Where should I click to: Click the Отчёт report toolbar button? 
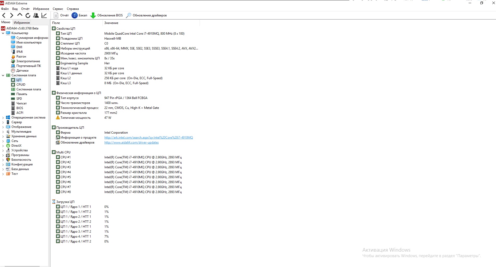coord(61,15)
